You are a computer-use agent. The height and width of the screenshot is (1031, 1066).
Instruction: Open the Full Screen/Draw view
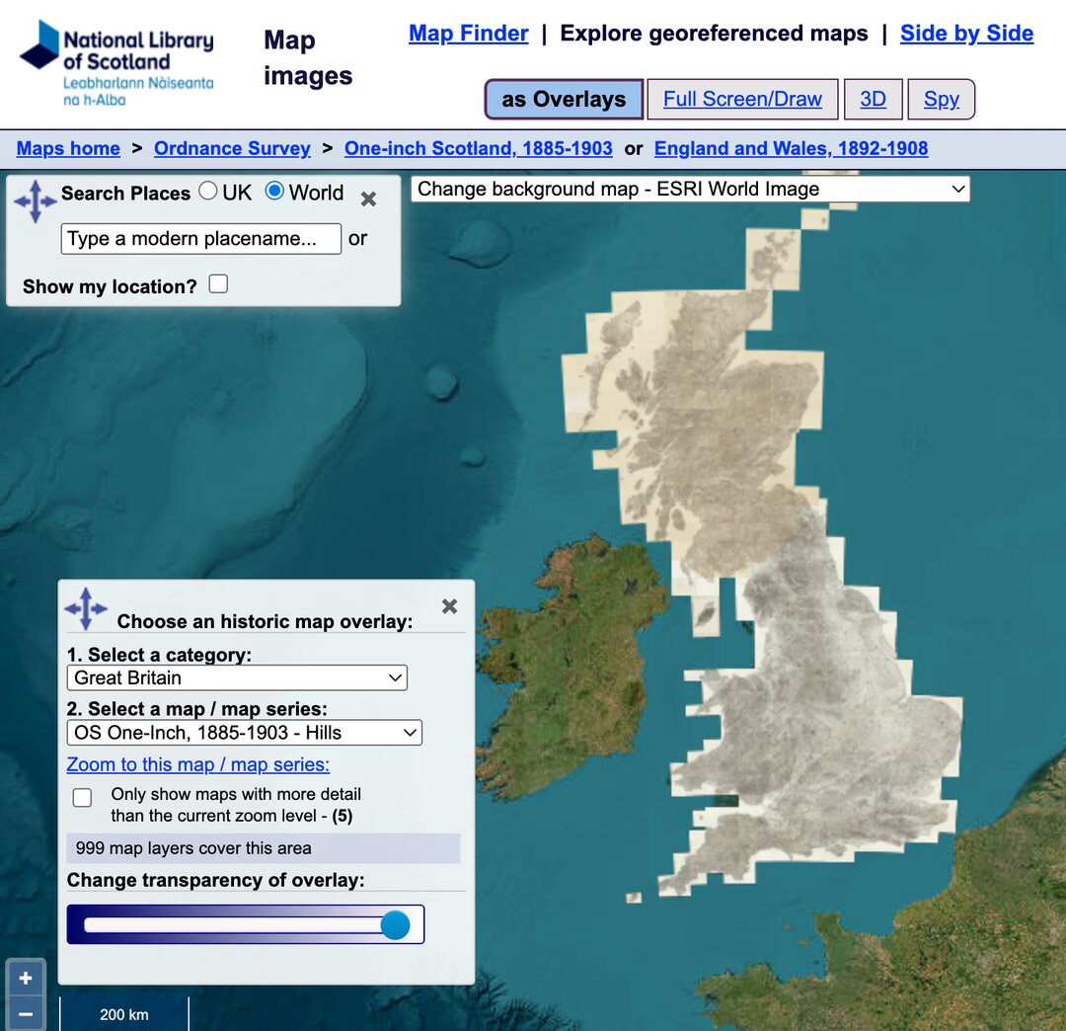(742, 100)
